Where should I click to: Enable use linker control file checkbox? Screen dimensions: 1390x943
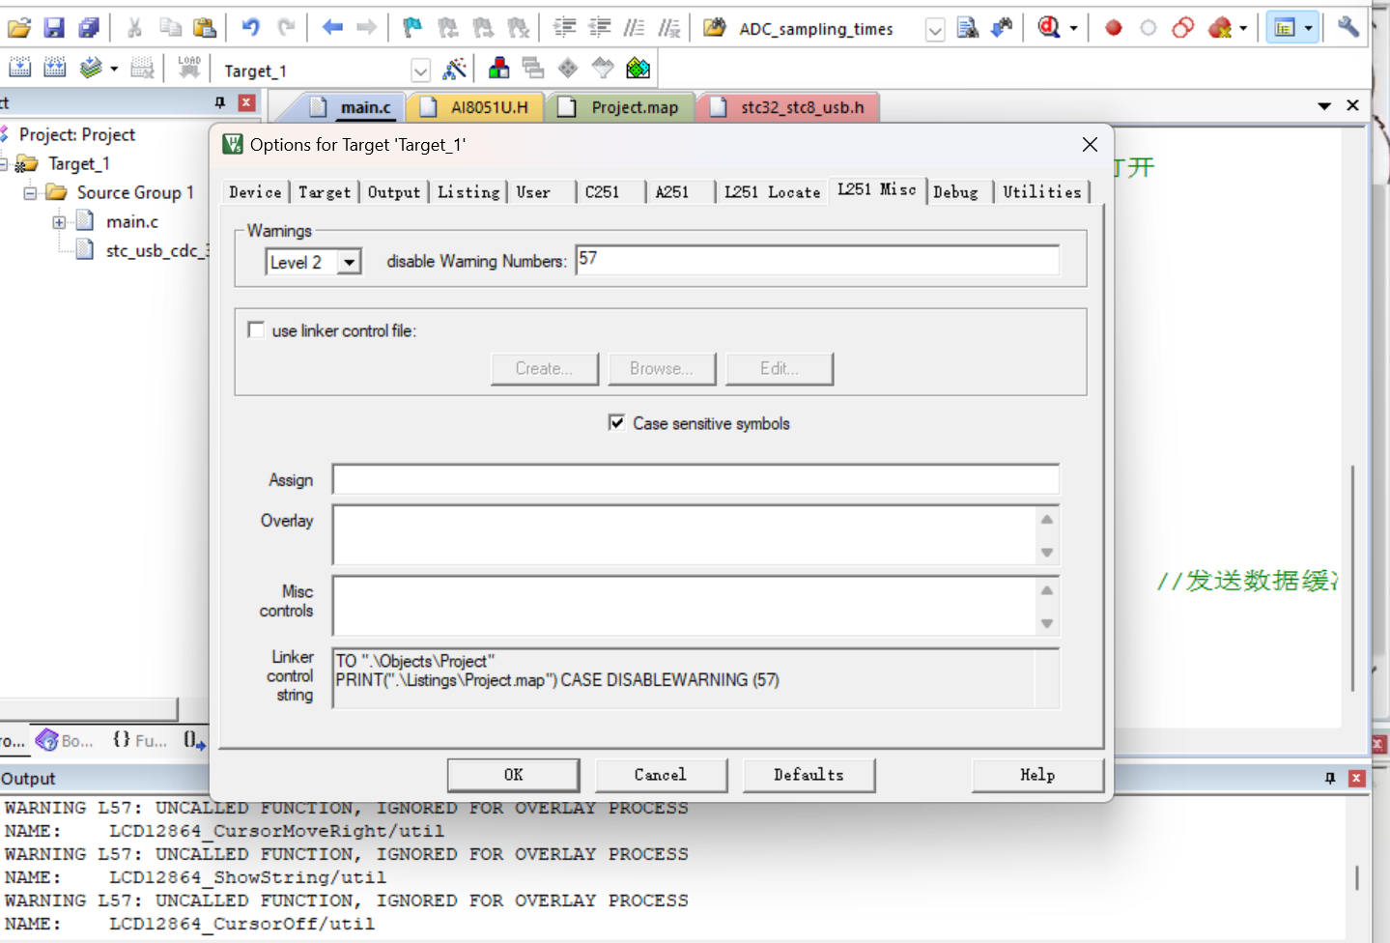click(x=256, y=330)
